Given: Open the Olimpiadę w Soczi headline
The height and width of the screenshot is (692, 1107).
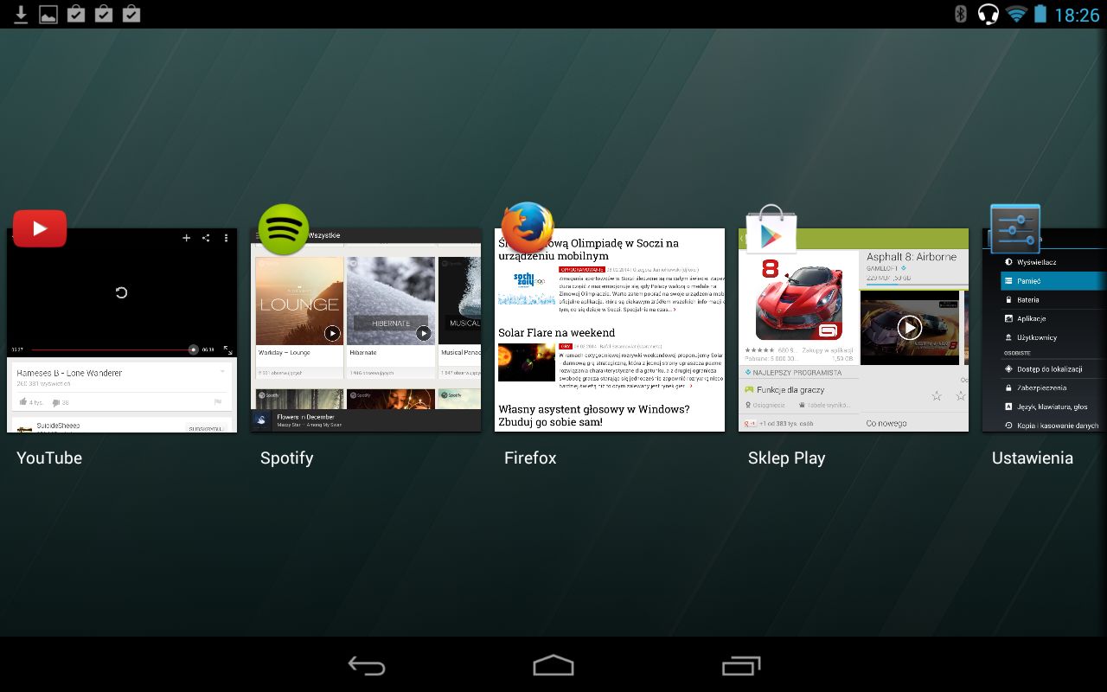Looking at the screenshot, I should click(588, 249).
